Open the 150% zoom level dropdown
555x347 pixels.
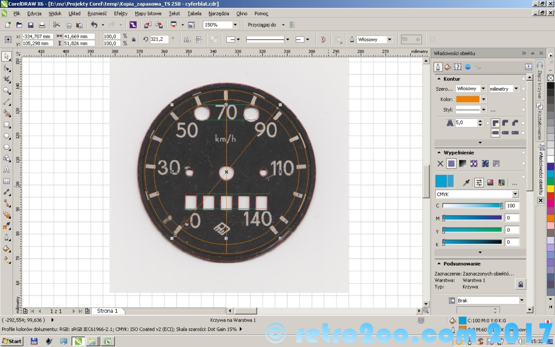(x=235, y=25)
